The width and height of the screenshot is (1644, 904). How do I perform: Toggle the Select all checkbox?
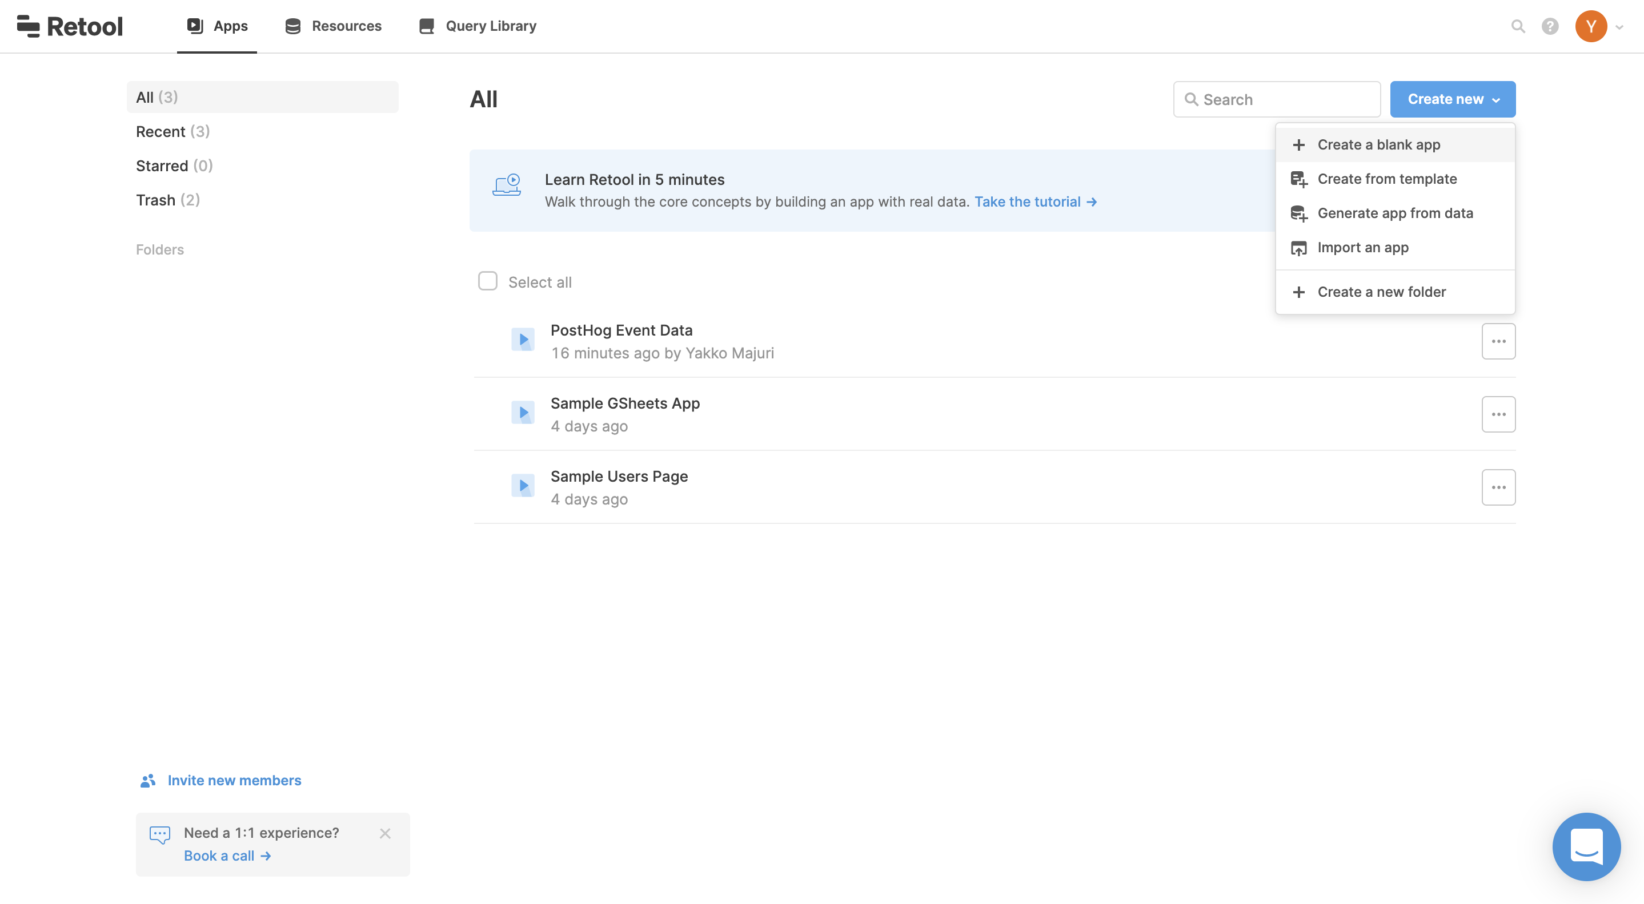click(488, 281)
